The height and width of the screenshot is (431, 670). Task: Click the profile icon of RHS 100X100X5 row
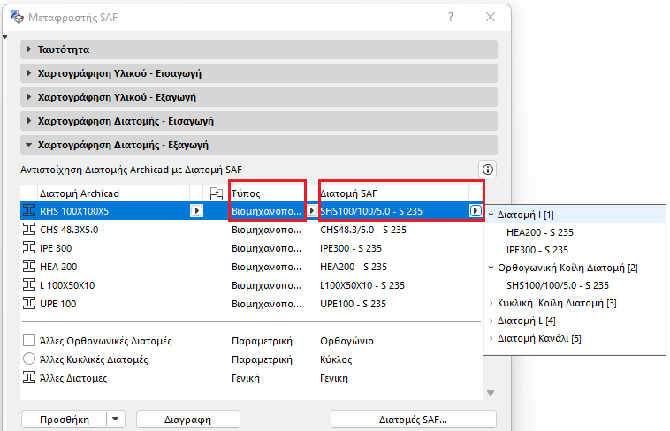(29, 210)
